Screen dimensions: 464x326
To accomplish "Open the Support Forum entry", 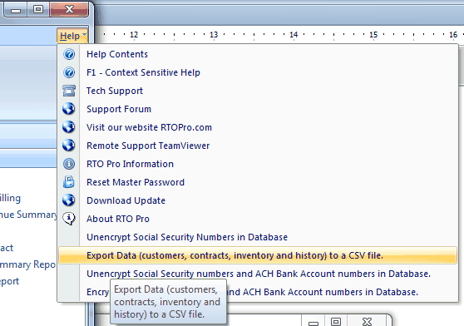I will 258,109.
